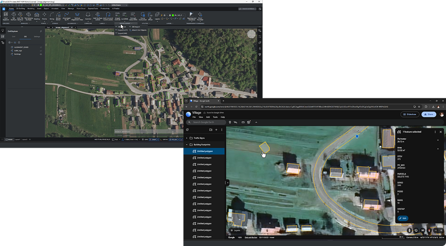Click search icon in Civil Explorer panel

point(41,31)
